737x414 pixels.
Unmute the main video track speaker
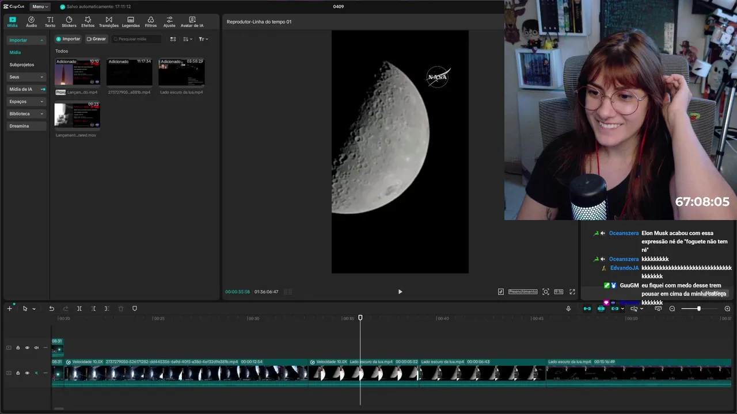tap(36, 373)
